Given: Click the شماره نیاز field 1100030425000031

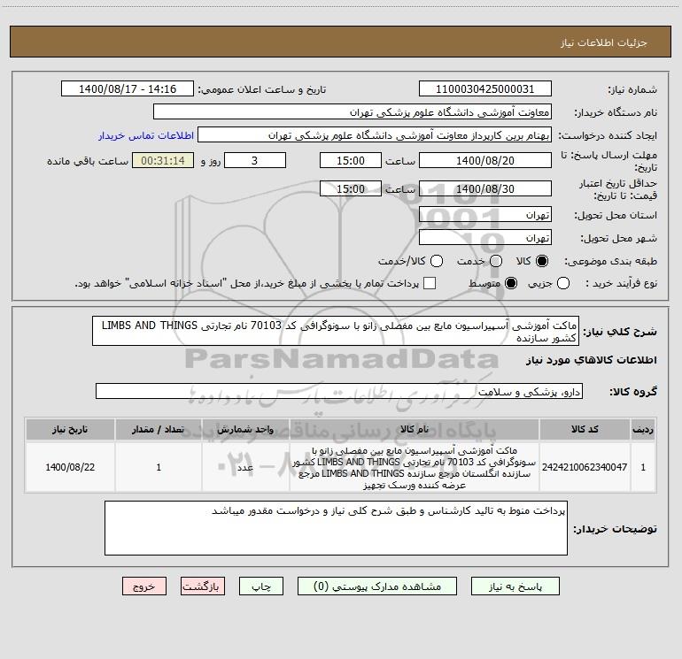Looking at the screenshot, I should tap(485, 88).
